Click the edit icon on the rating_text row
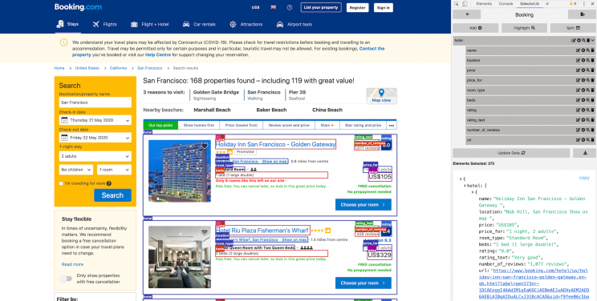The image size is (597, 301). click(578, 120)
